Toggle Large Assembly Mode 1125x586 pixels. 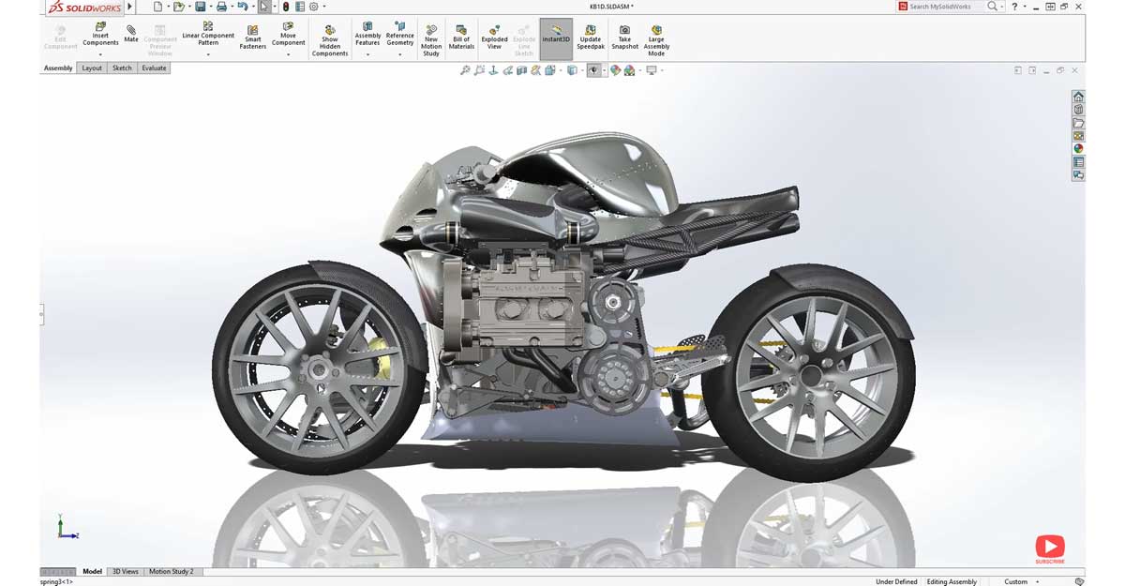pyautogui.click(x=656, y=40)
